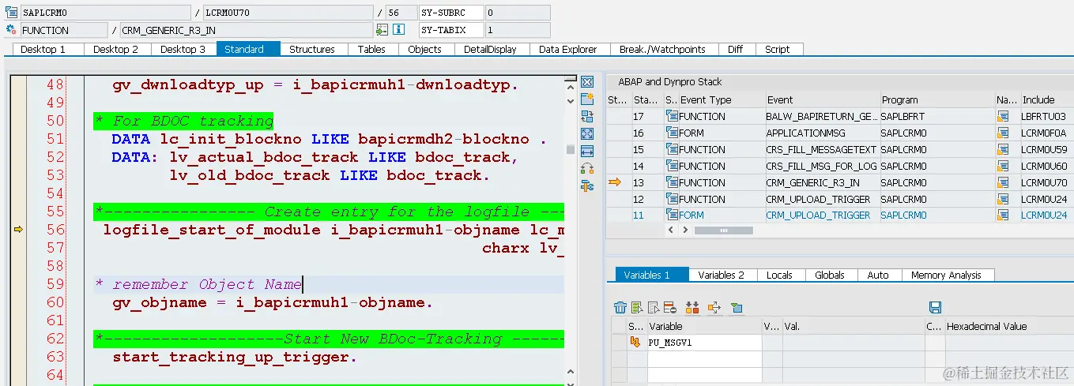This screenshot has height=386, width=1074.
Task: Open the Script tab
Action: pos(778,49)
